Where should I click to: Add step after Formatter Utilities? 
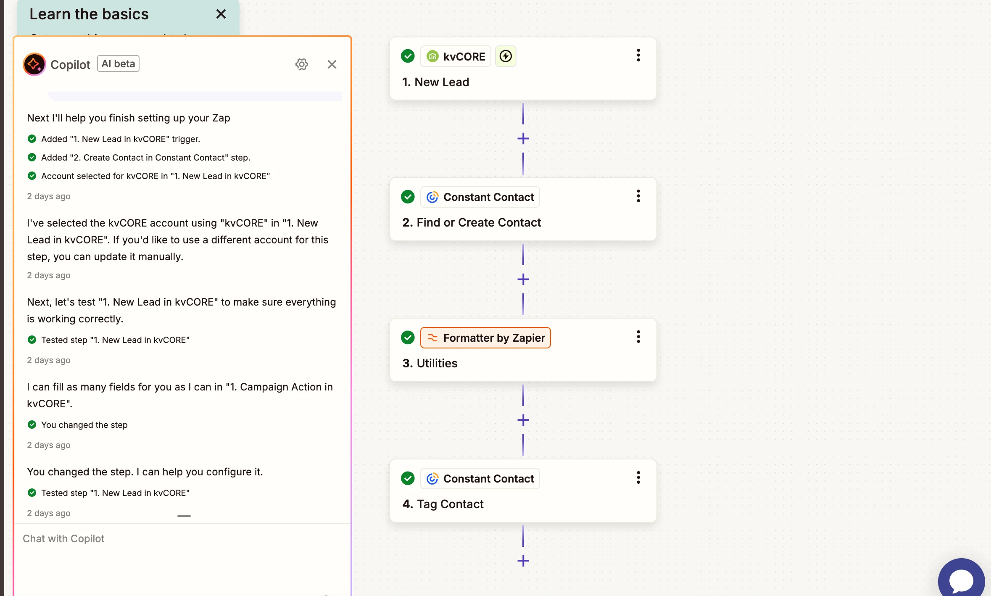[523, 420]
